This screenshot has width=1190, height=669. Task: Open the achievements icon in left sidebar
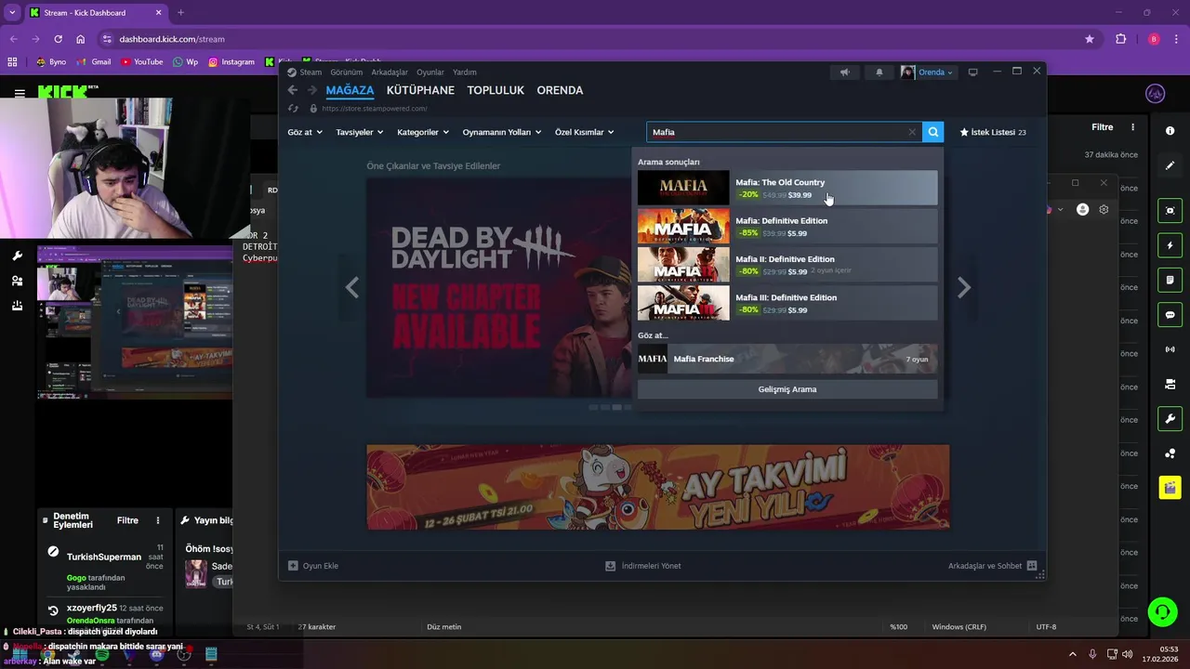tap(17, 306)
